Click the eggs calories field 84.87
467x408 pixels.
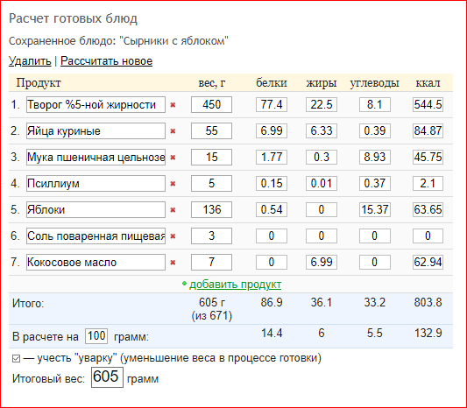[428, 131]
